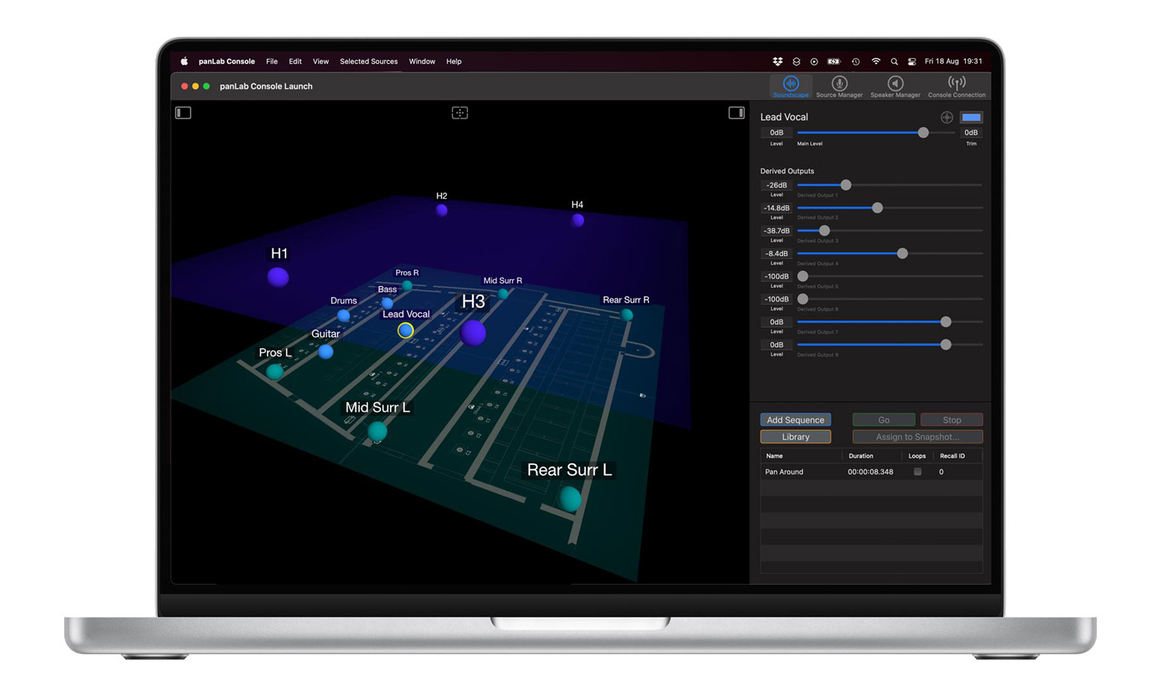This screenshot has width=1161, height=696.
Task: Open the Edit menu
Action: tap(295, 61)
